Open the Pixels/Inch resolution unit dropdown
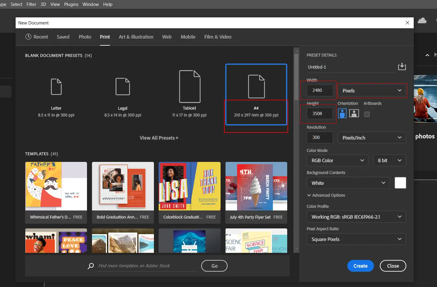The height and width of the screenshot is (287, 437). [x=372, y=137]
